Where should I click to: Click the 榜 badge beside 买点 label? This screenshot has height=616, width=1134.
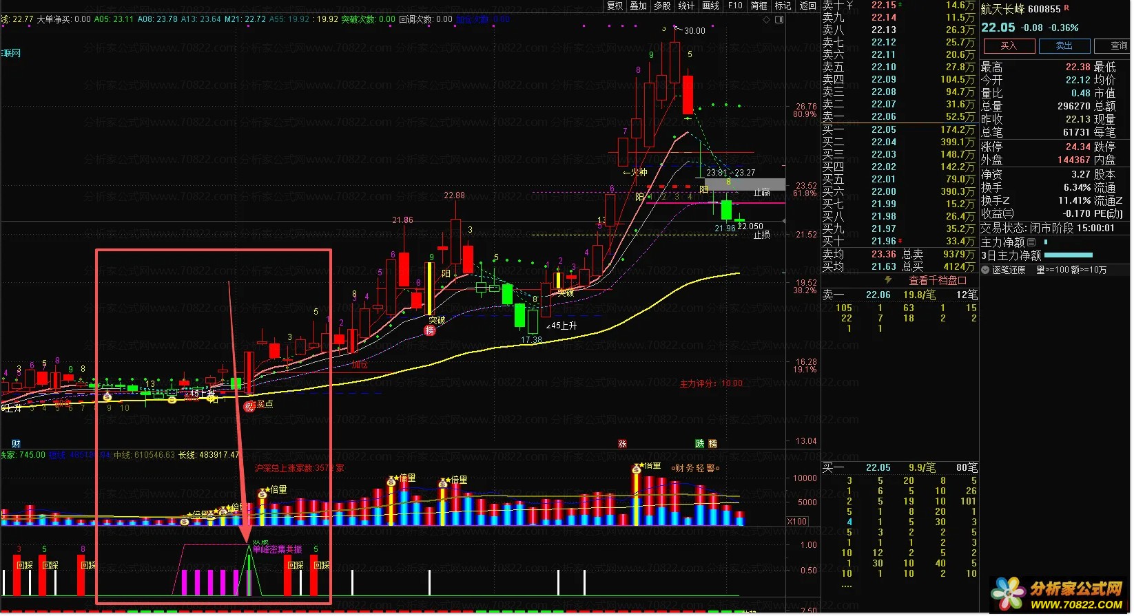(x=249, y=406)
